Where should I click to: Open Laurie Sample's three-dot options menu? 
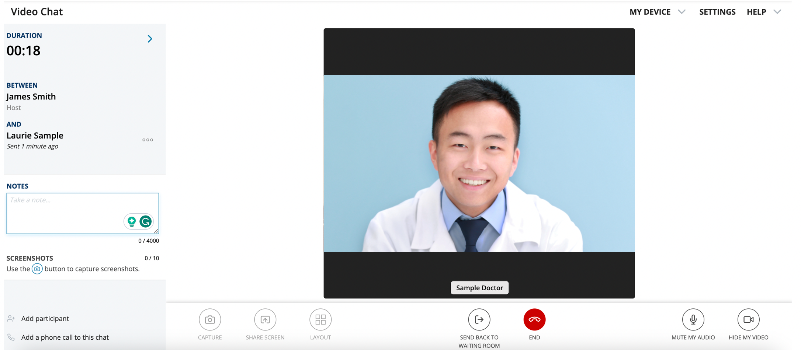148,140
